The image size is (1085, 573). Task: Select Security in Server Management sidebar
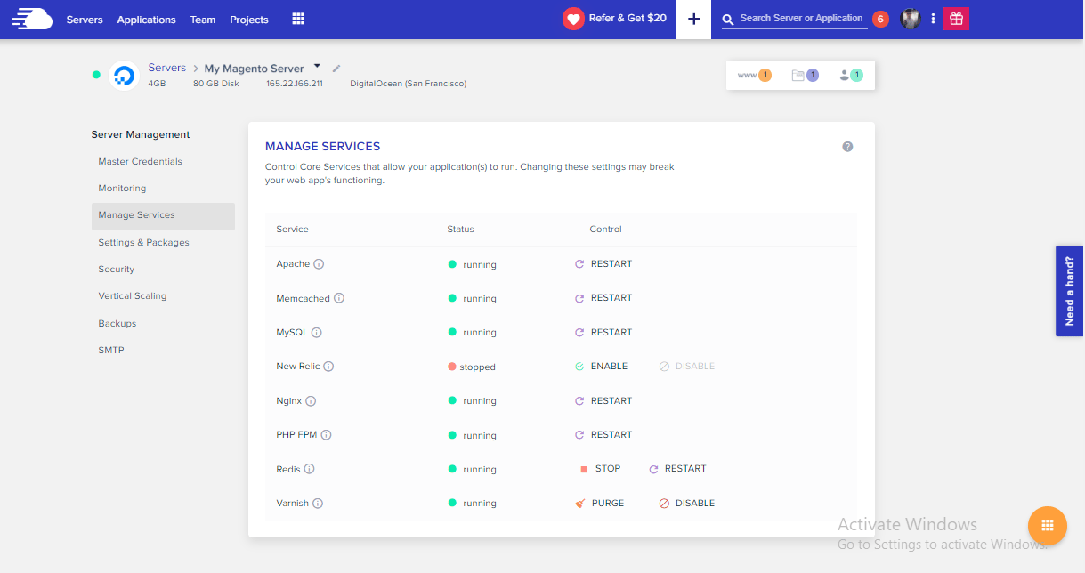116,269
